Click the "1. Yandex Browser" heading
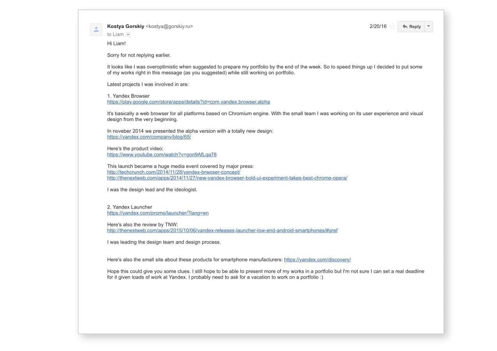 128,96
